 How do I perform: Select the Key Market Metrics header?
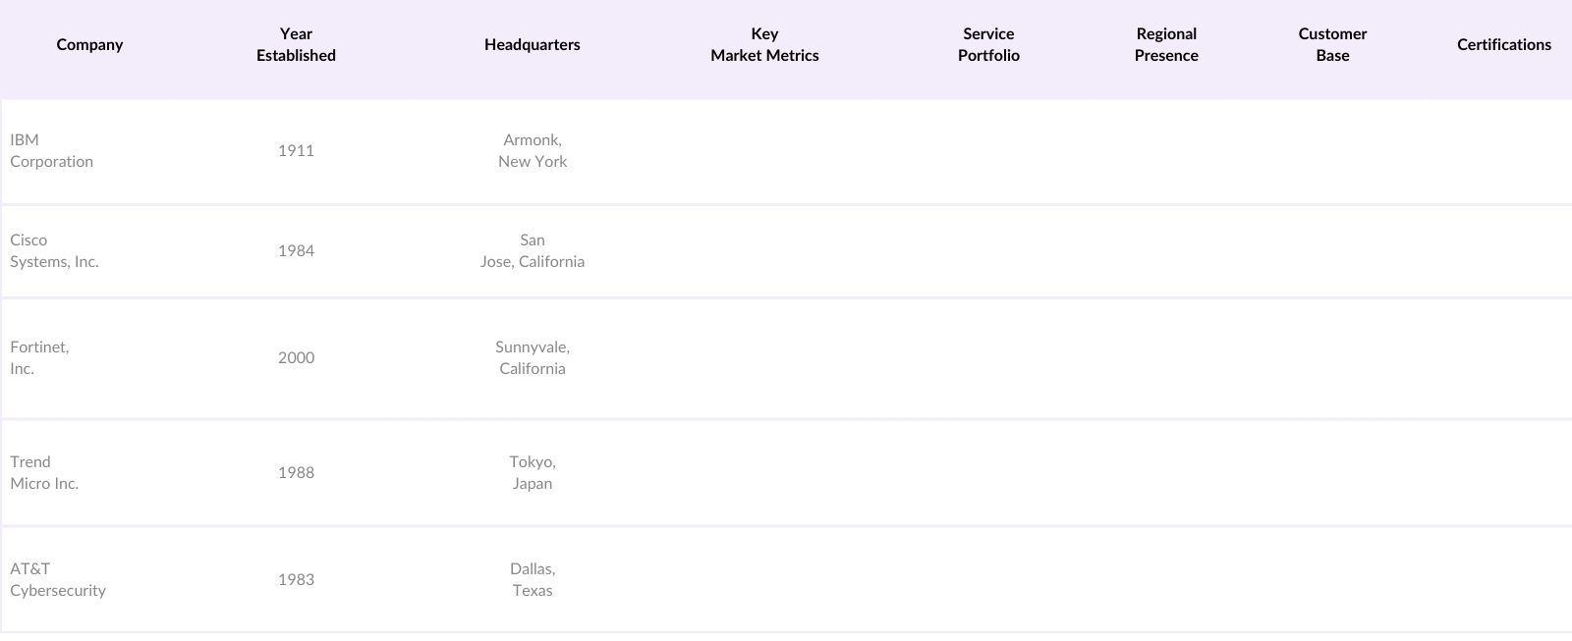point(764,45)
